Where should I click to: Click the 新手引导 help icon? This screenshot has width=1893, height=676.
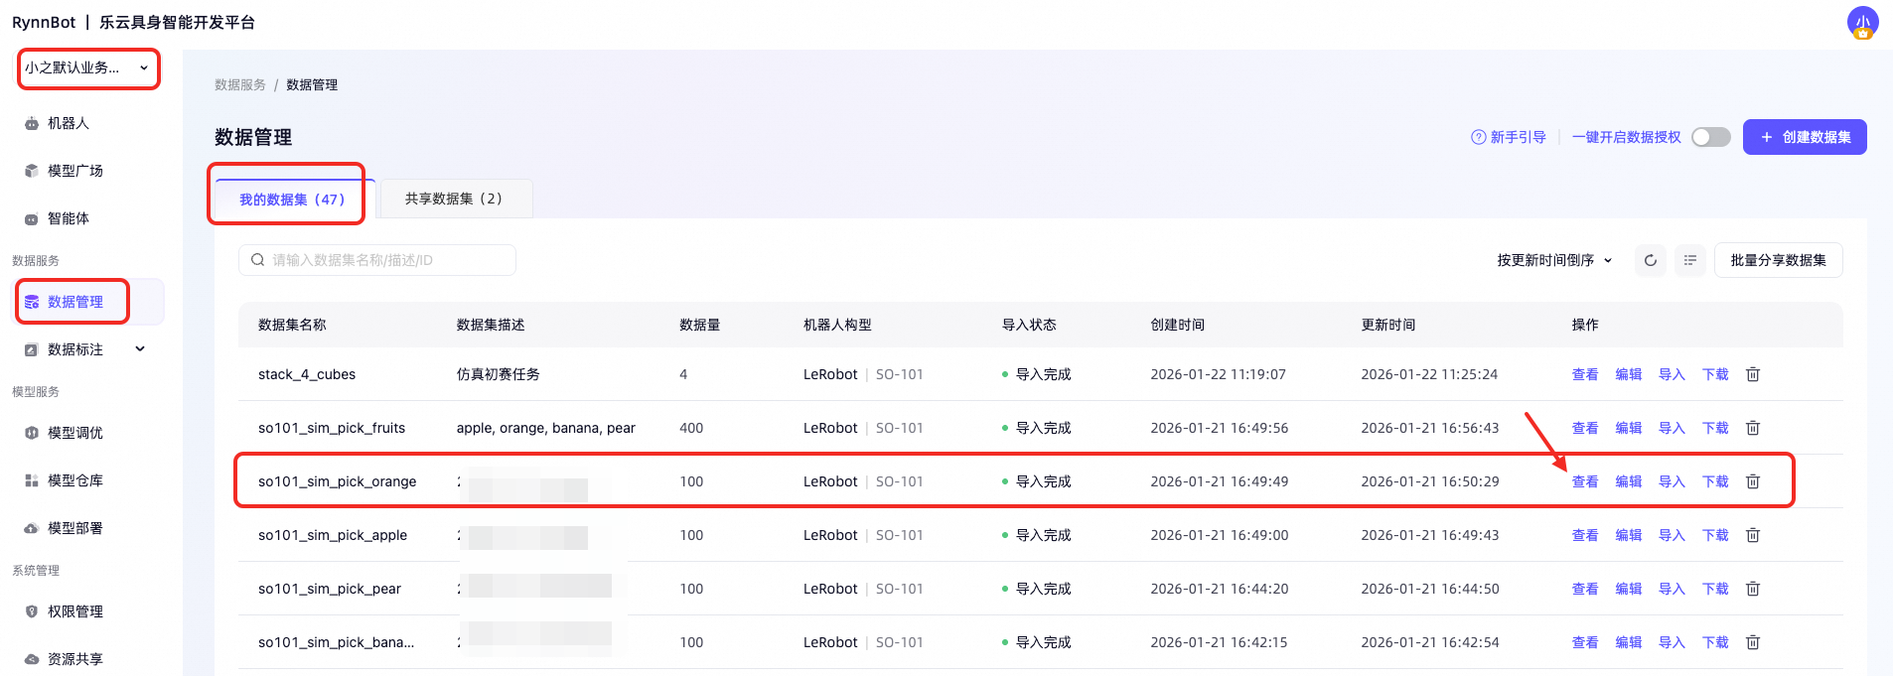click(x=1478, y=137)
